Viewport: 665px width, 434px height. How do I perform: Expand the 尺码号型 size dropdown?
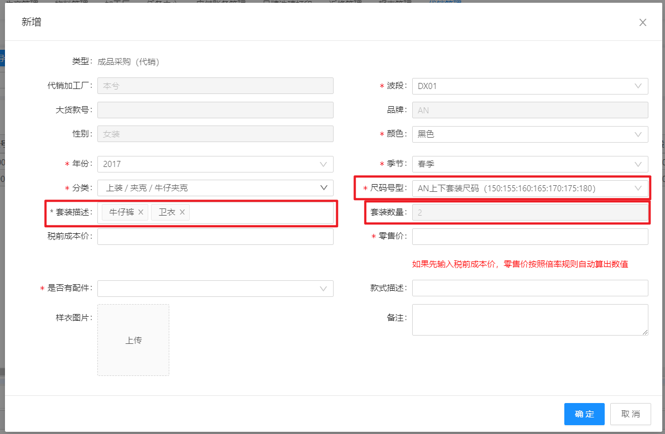(529, 188)
